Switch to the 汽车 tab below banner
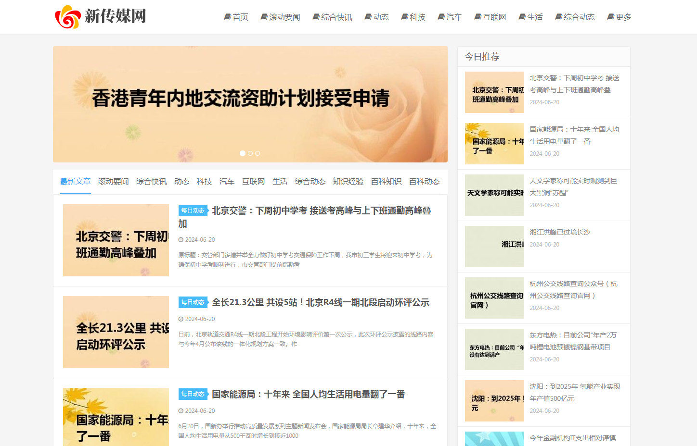 coord(227,181)
